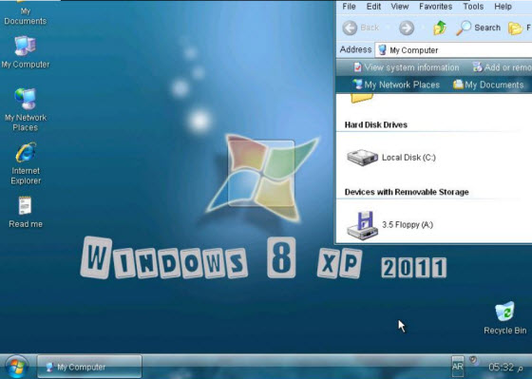Screen dimensions: 532x379
Task: Open My Documents link in explorer
Action: tap(488, 85)
